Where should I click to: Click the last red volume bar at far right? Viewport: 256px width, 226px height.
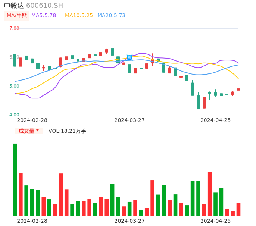[238, 209]
